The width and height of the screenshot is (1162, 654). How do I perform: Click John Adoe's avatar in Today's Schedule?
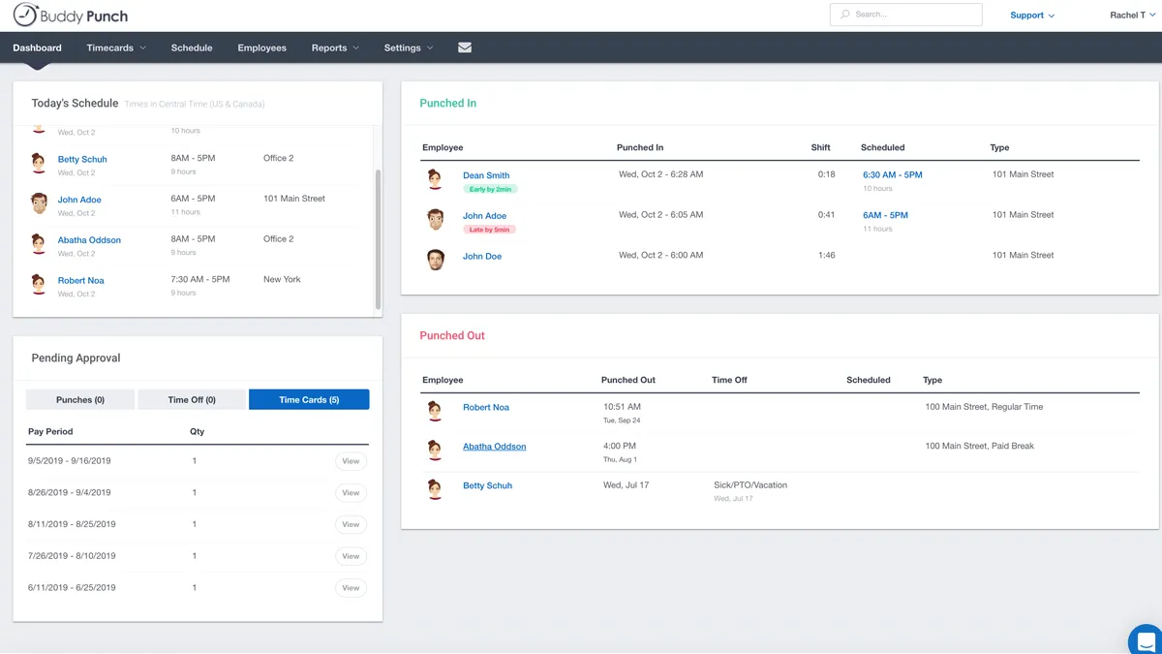pyautogui.click(x=39, y=203)
